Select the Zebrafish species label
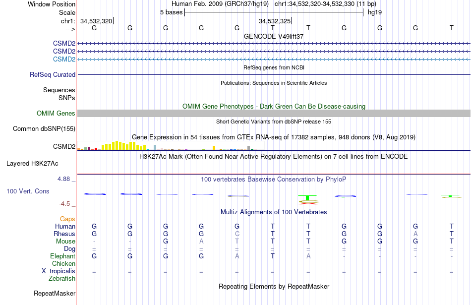Image resolution: width=471 pixels, height=305 pixels. 62,279
